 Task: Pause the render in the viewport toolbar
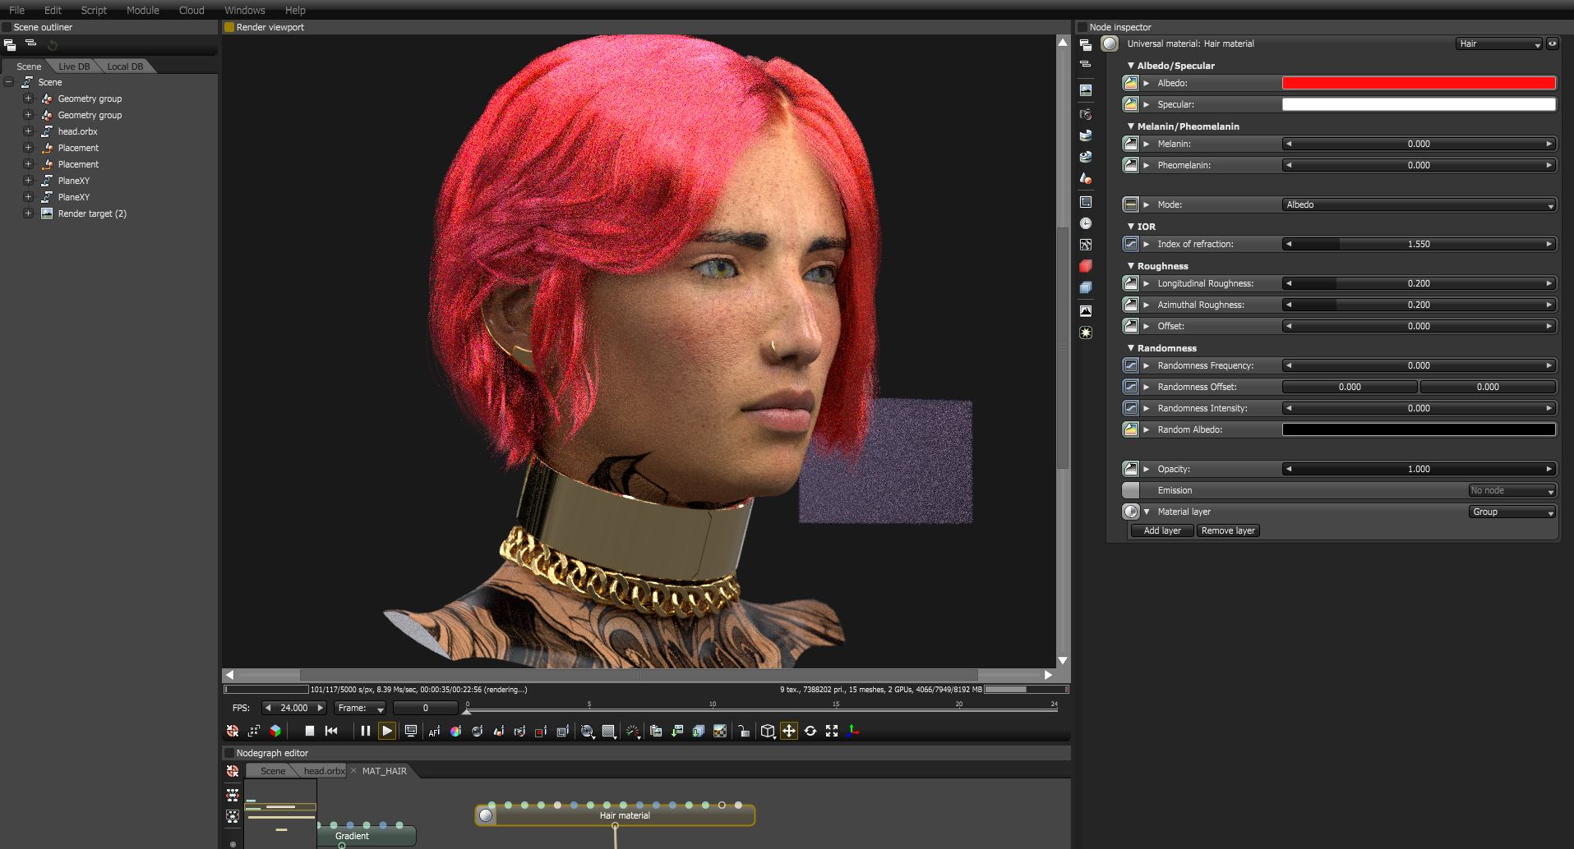point(366,731)
